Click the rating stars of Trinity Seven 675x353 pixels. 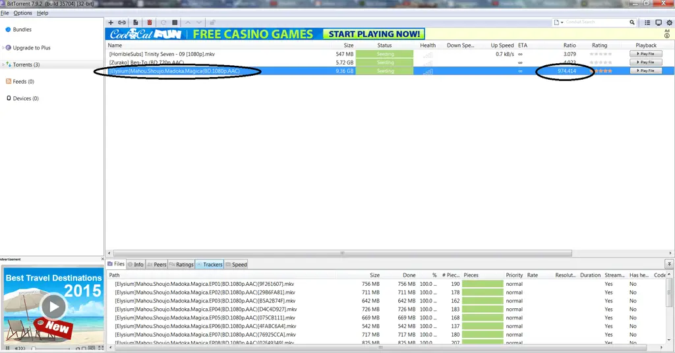pos(601,54)
